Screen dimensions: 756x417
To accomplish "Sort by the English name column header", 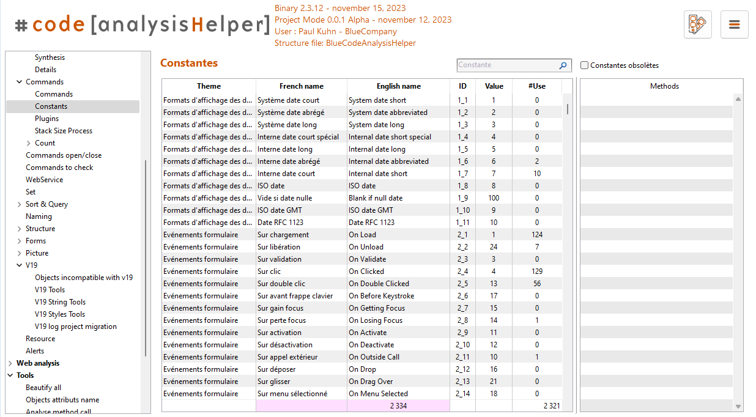I will point(398,86).
